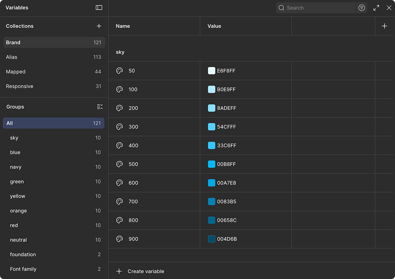Viewport: 395px width, 279px height.
Task: Click the magnifier icon in Search
Action: pyautogui.click(x=281, y=8)
